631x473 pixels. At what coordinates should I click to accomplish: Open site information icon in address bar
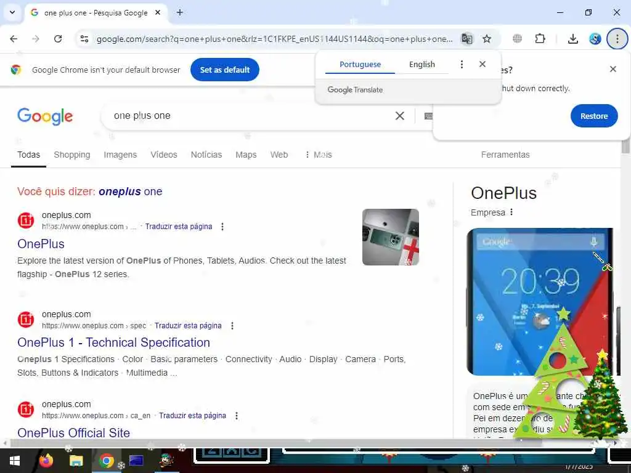tap(84, 39)
